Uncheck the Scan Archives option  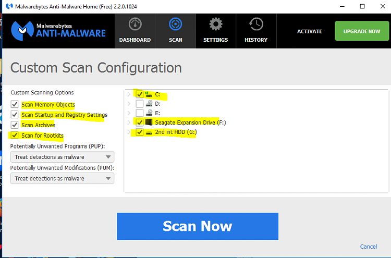(x=15, y=125)
